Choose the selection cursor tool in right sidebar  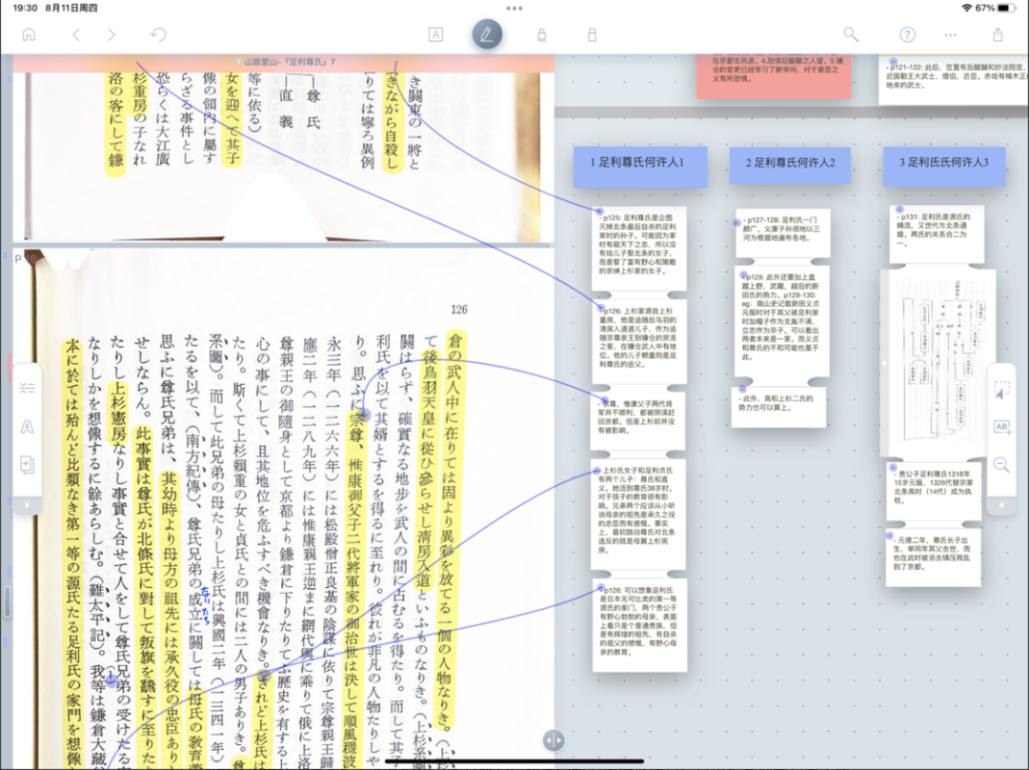coord(1001,390)
